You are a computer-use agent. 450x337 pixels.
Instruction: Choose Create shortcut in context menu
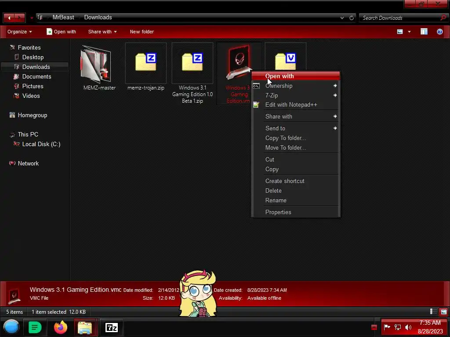point(296,181)
